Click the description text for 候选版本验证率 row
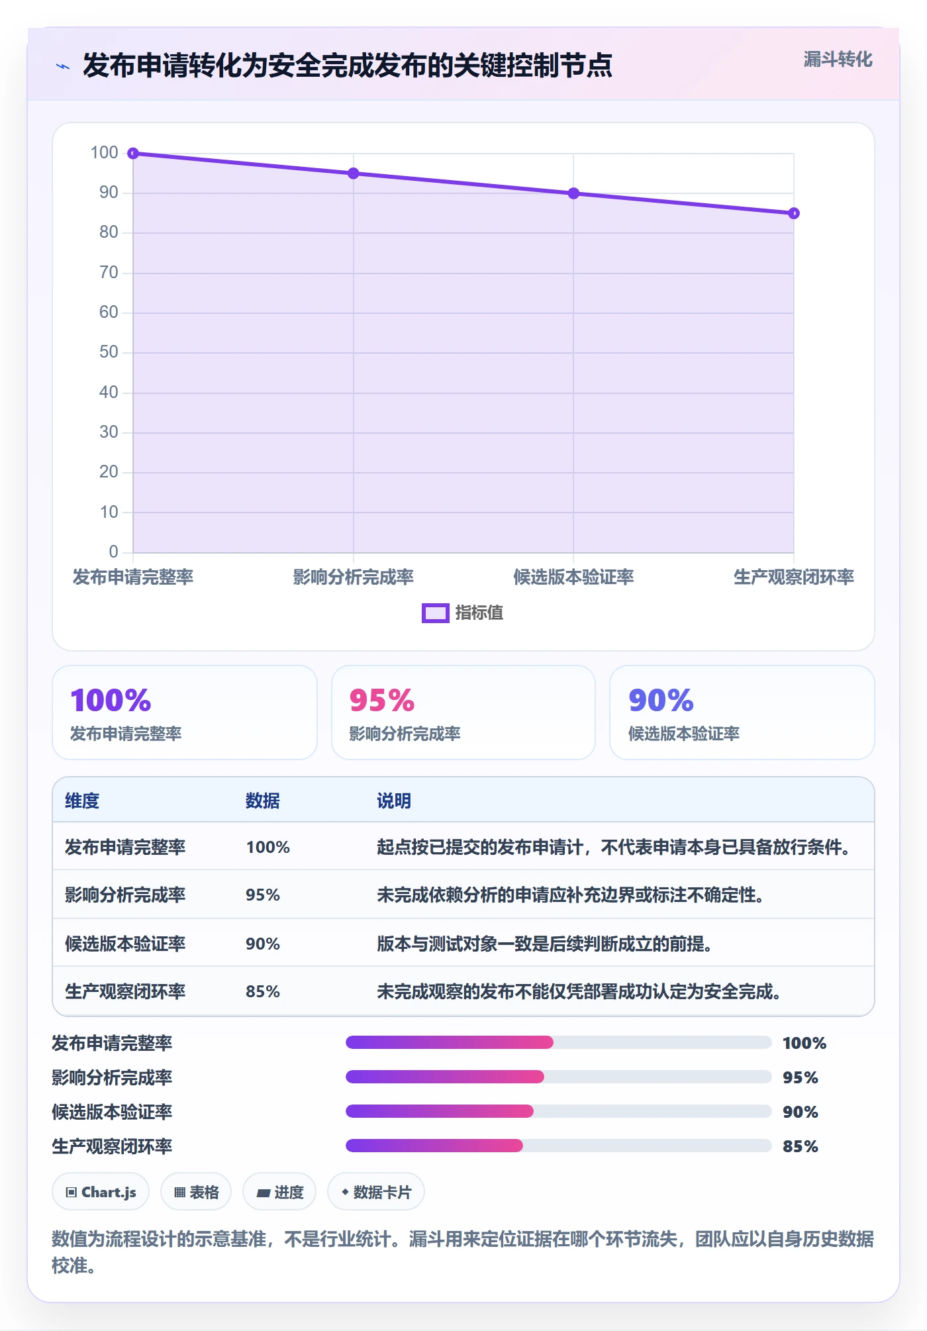This screenshot has width=927, height=1331. click(545, 944)
